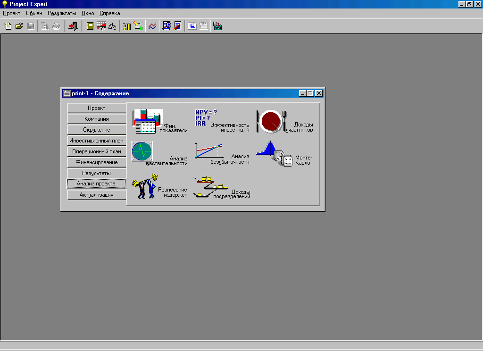Click the calculator recalculation toolbar icon
This screenshot has width=483, height=351.
pos(217,26)
